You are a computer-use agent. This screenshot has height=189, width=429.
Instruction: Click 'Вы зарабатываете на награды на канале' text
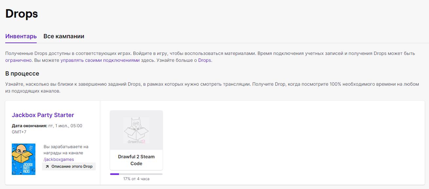pyautogui.click(x=66, y=150)
